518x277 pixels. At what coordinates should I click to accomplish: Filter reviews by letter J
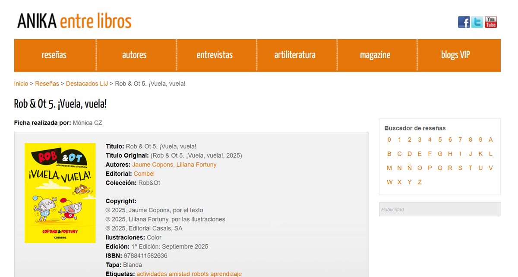point(470,154)
